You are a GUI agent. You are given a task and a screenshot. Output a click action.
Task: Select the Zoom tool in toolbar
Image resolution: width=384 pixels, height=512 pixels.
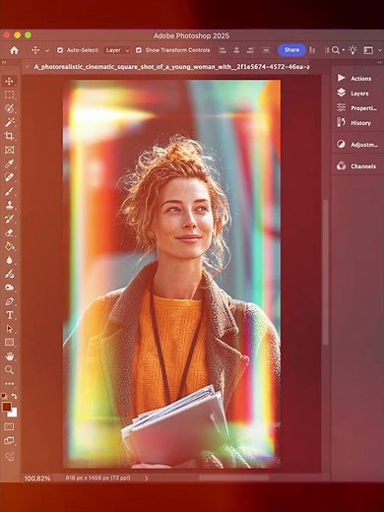tap(9, 370)
